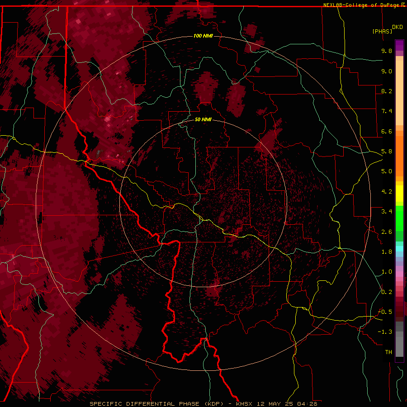Click the SPECIFIC DIFFERENTIAL PHASE (KDP) title text
Screen dimensions: 407x407
click(x=156, y=404)
